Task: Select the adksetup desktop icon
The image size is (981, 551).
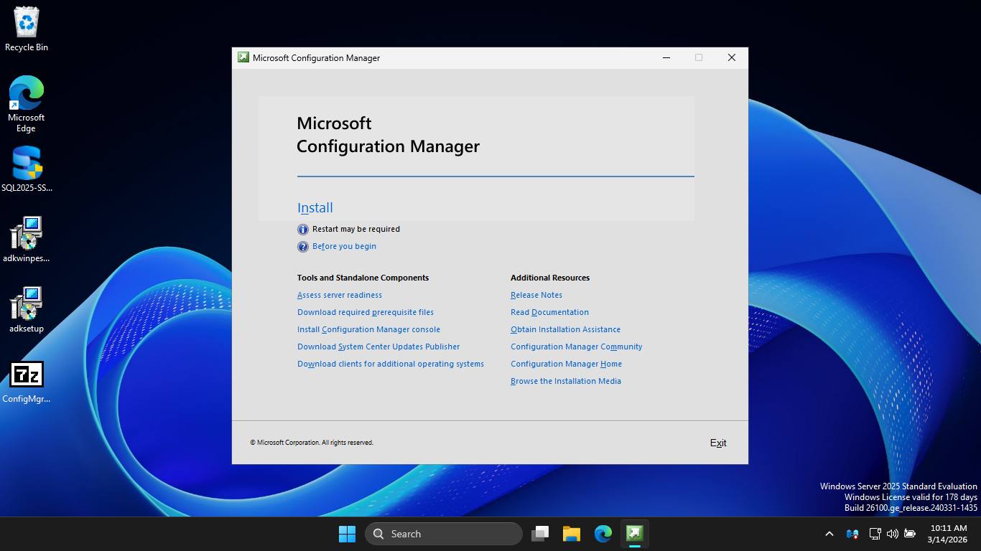Action: (27, 310)
